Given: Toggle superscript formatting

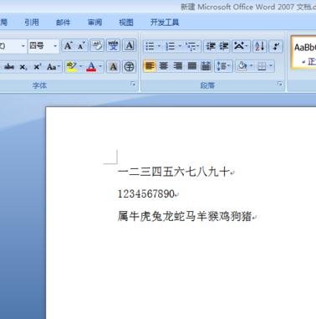Looking at the screenshot, I should pos(37,67).
